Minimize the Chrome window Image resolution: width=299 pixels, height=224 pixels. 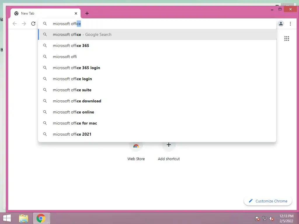(272, 9)
